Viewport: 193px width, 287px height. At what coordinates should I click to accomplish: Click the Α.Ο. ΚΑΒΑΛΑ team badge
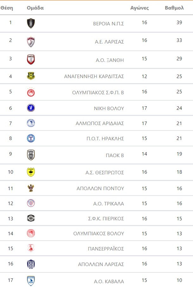[x=31, y=281]
